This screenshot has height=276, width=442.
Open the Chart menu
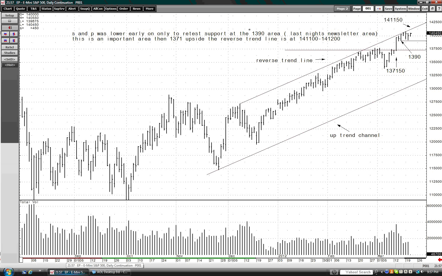coord(8,9)
